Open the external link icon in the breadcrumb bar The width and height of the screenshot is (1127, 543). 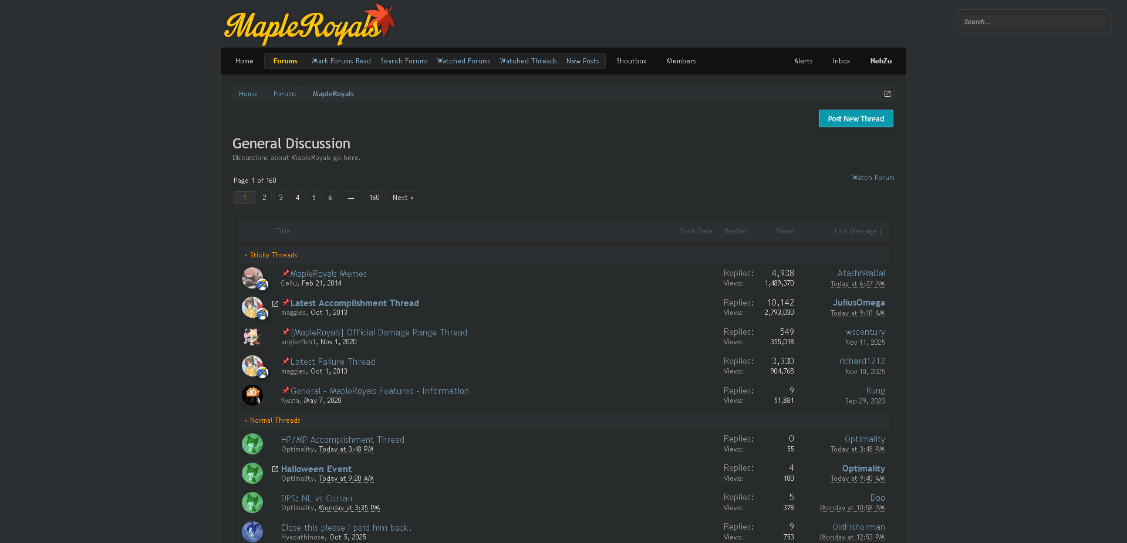coord(887,94)
